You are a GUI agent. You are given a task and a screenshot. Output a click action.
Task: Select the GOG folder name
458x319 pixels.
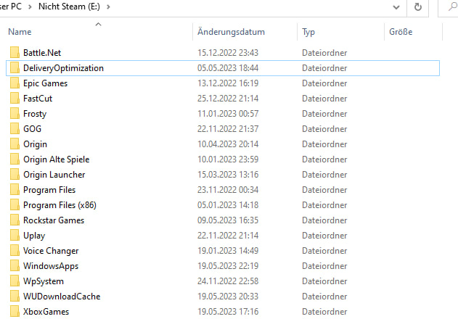(32, 129)
